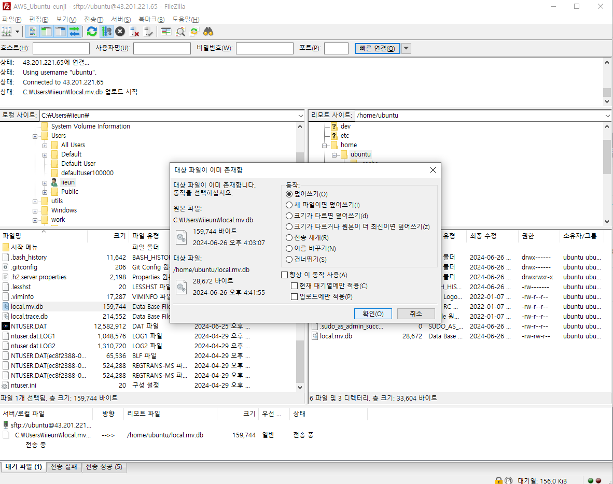Switch to successful transfers tab (전송 성공)

pos(104,467)
